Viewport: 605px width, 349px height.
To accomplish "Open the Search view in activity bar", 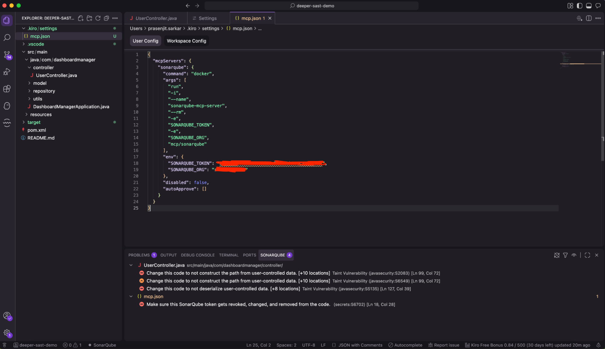I will (7, 38).
